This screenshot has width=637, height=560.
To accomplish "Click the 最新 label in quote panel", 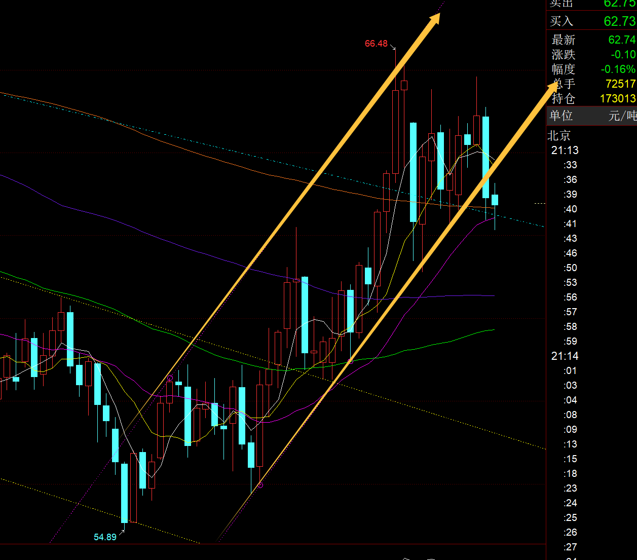I will 564,40.
